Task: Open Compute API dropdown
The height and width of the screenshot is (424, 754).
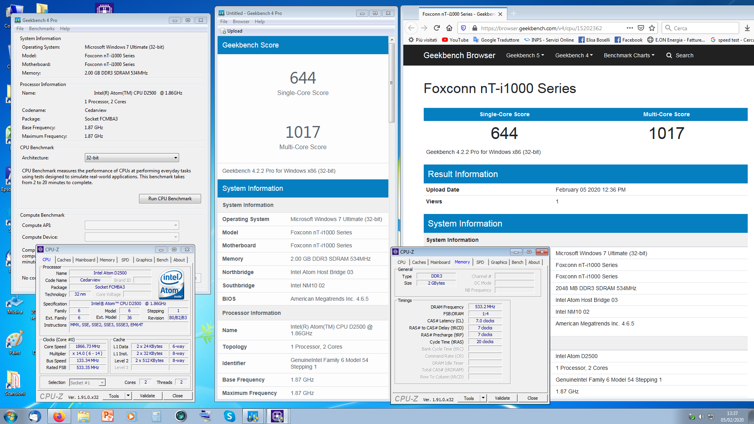Action: pos(132,225)
